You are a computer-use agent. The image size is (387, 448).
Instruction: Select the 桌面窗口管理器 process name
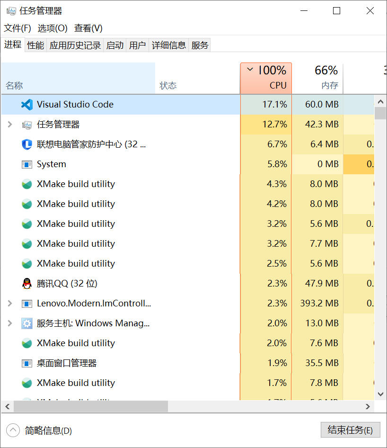point(67,363)
